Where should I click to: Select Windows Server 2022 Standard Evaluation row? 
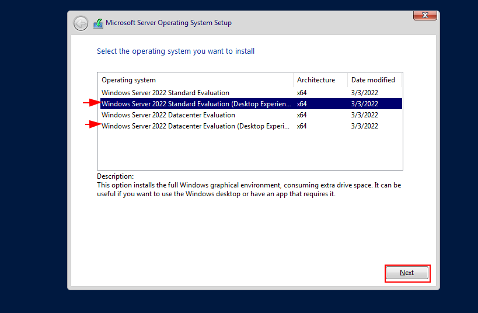[x=251, y=93]
